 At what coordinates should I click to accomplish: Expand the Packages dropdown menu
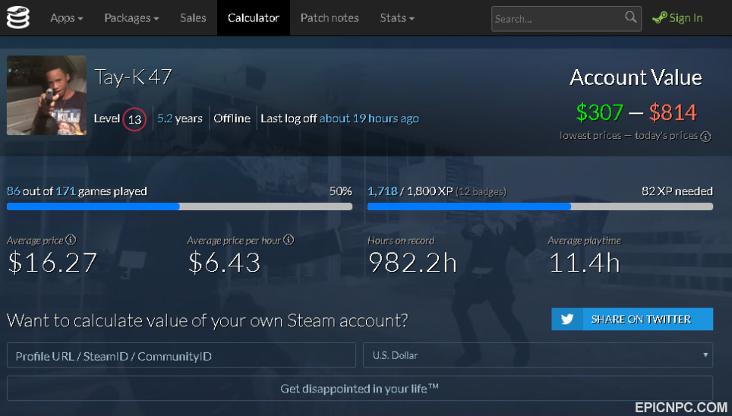tap(131, 17)
